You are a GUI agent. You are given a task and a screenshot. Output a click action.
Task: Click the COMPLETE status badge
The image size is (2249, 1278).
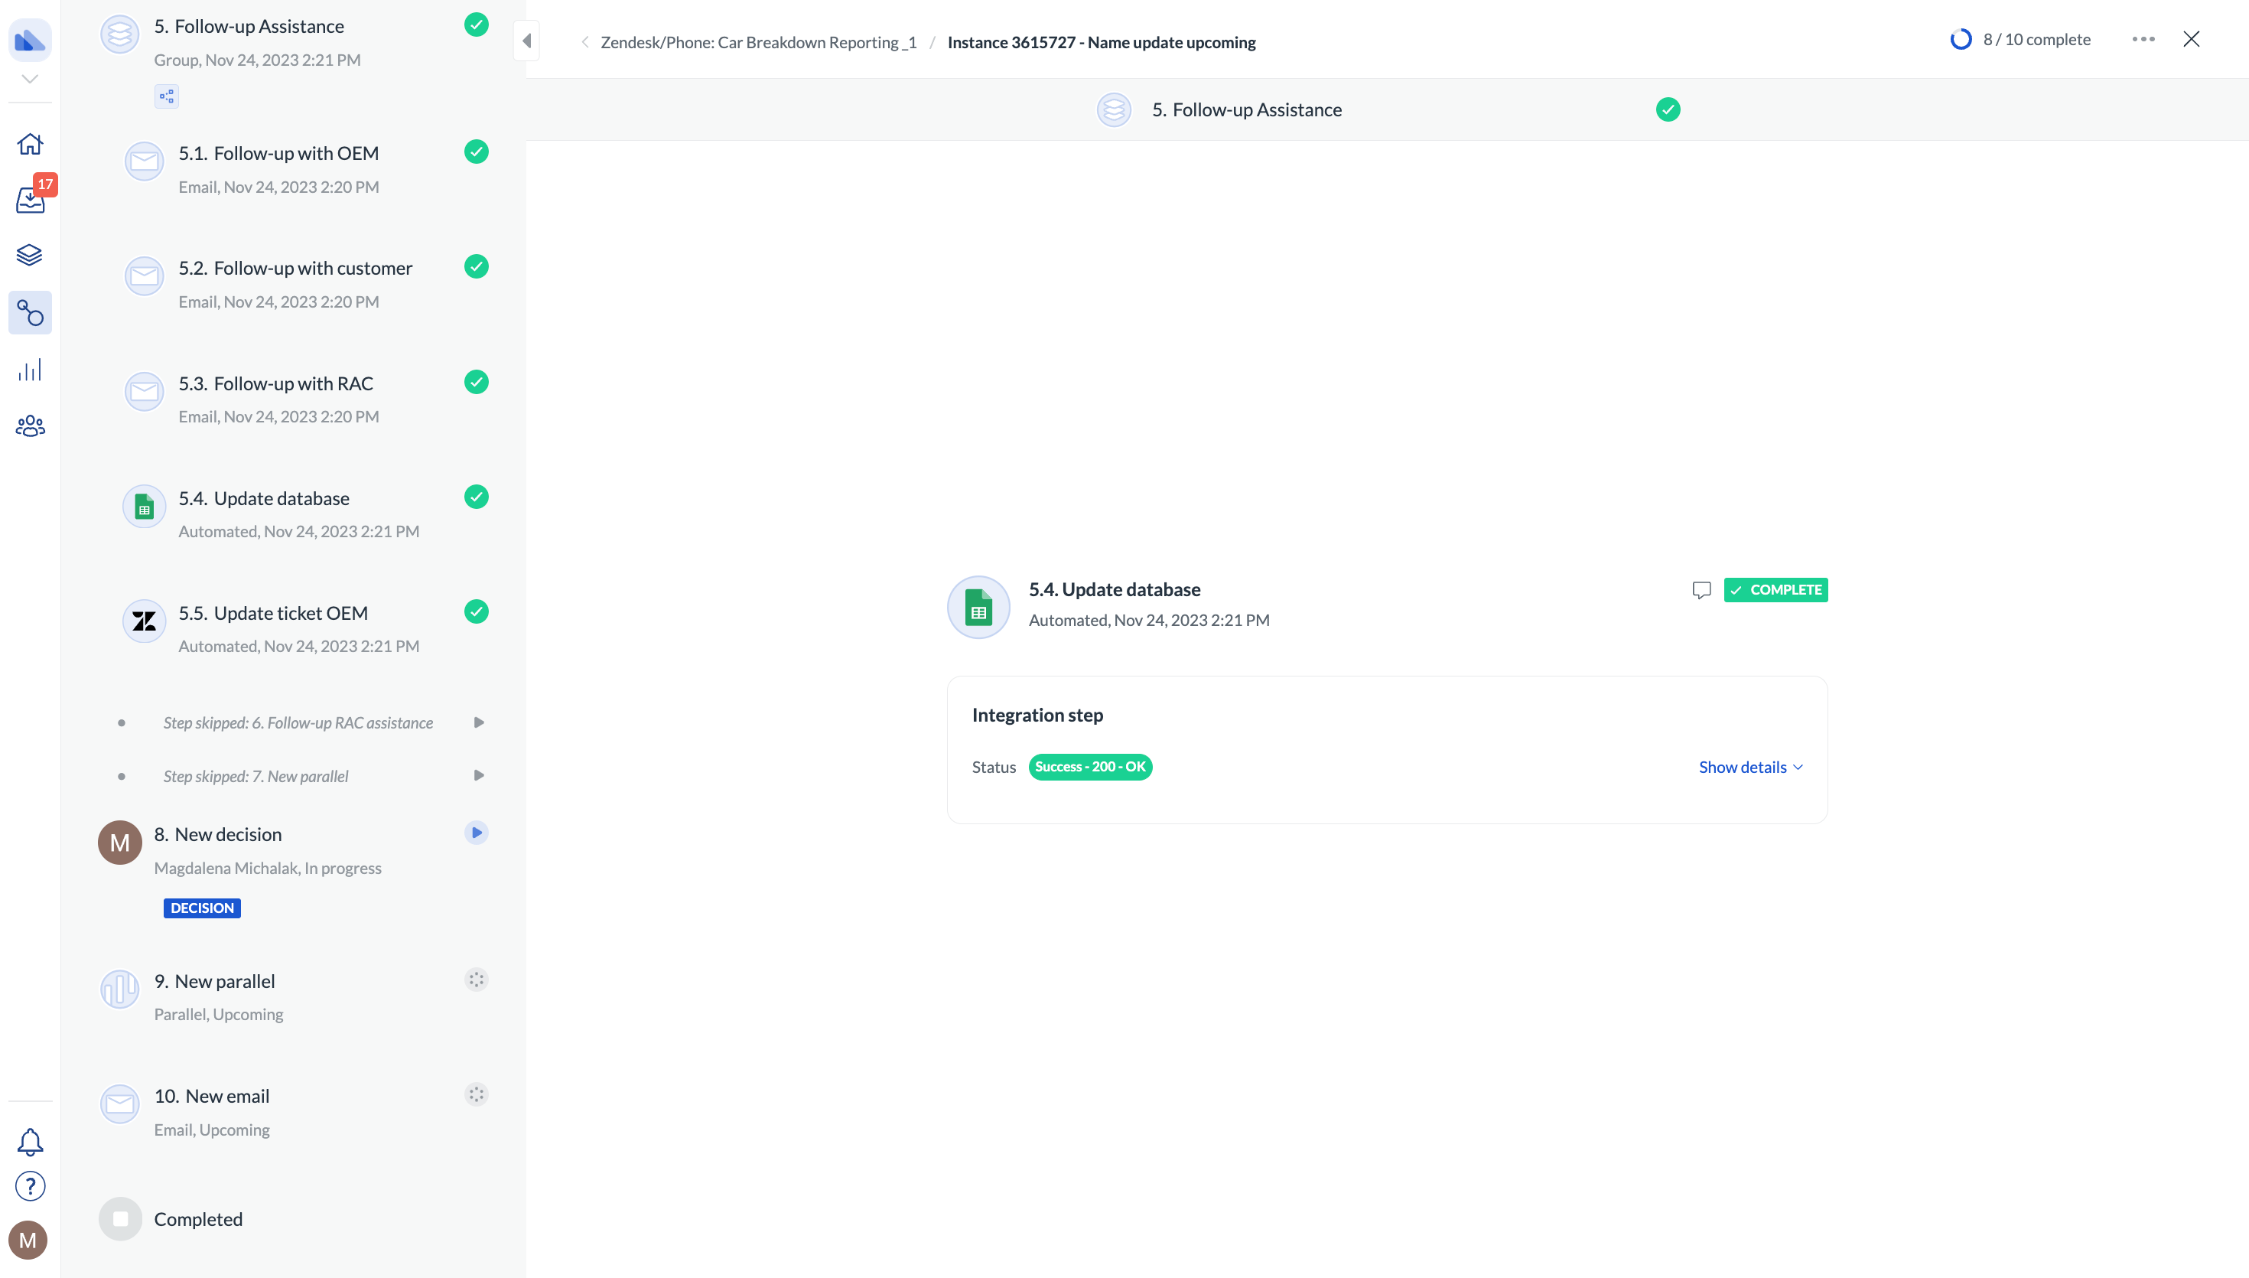point(1775,590)
